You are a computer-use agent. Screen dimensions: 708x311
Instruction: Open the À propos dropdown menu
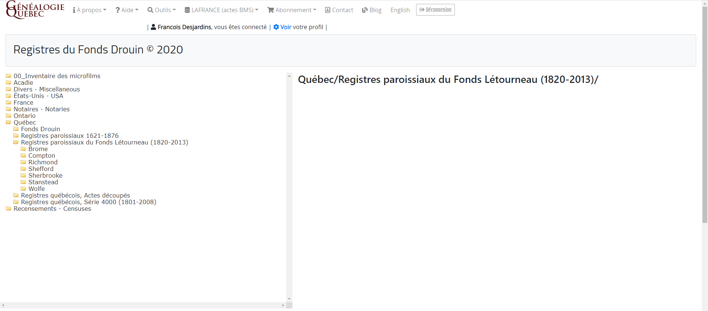[x=89, y=10]
